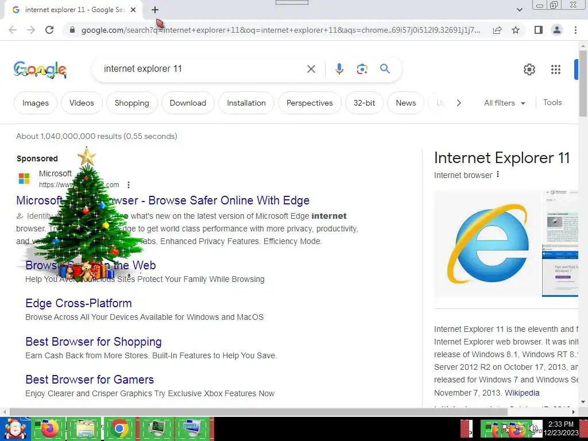Search by image with Lens icon
The image size is (588, 441).
[x=362, y=69]
